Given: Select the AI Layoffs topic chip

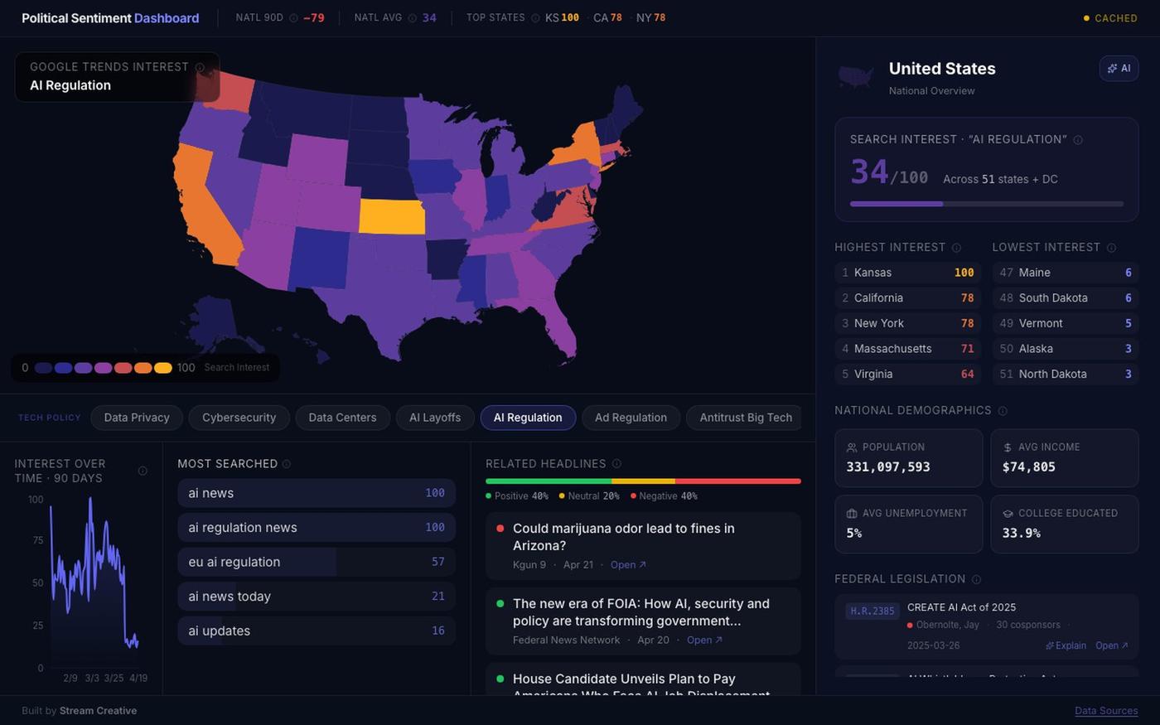Looking at the screenshot, I should tap(435, 418).
